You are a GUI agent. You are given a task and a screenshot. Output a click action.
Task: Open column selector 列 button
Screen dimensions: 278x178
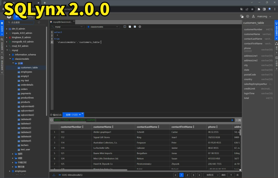pos(238,120)
